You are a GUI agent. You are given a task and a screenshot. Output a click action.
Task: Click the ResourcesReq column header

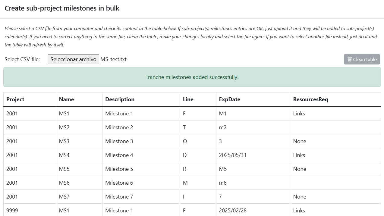coord(336,99)
